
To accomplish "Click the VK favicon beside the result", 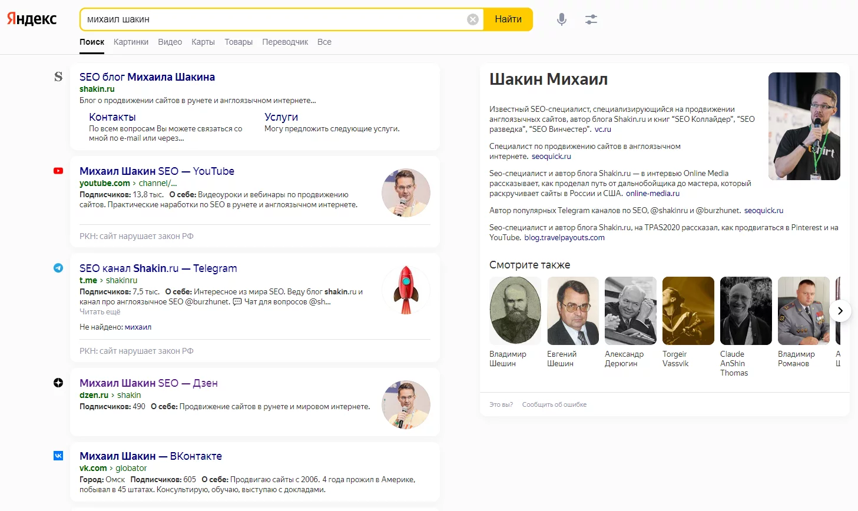I will click(x=58, y=456).
